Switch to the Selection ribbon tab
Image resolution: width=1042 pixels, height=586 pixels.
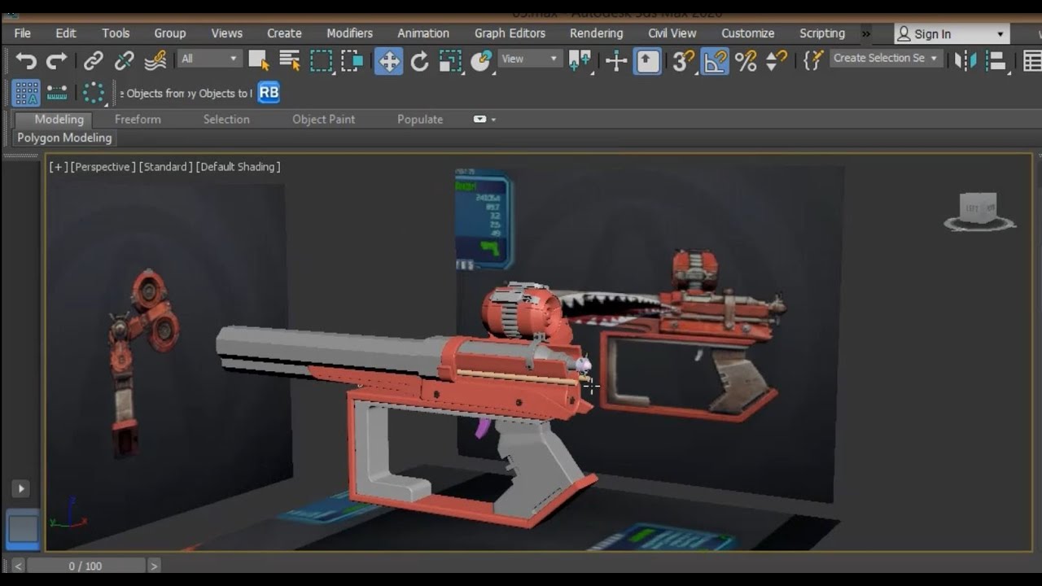[226, 119]
